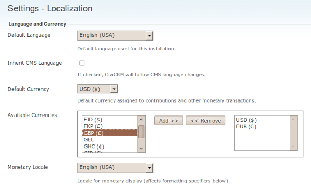
Task: Select USD ($) in the enabled currencies box
Action: (x=262, y=120)
